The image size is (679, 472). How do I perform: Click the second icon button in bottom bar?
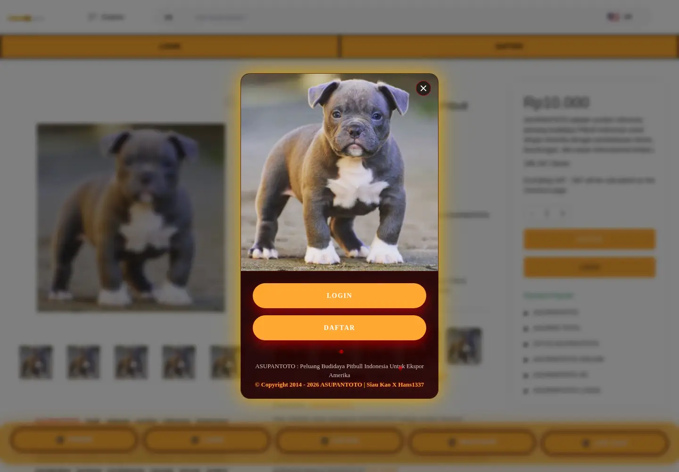207,440
